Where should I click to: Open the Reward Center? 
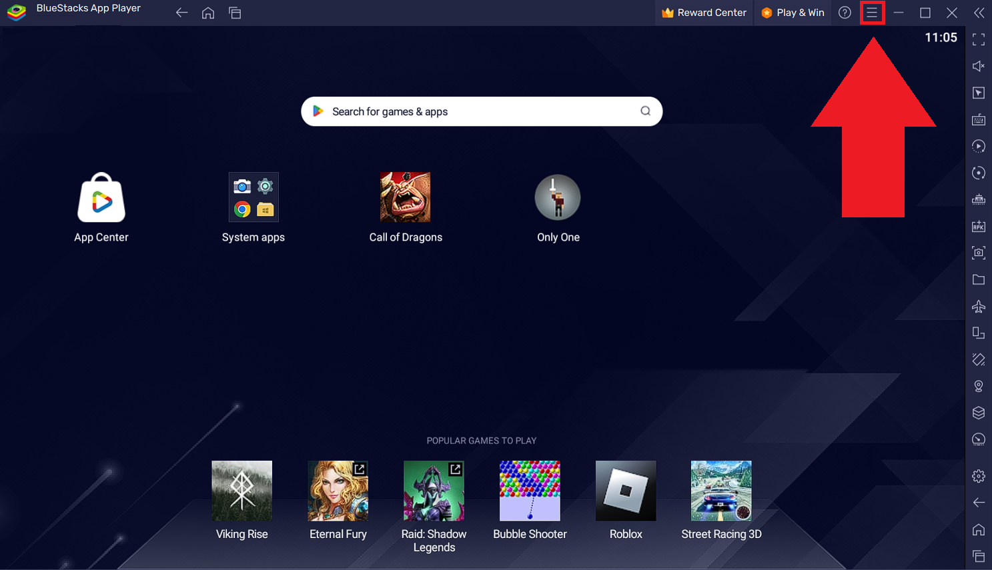[x=704, y=13]
